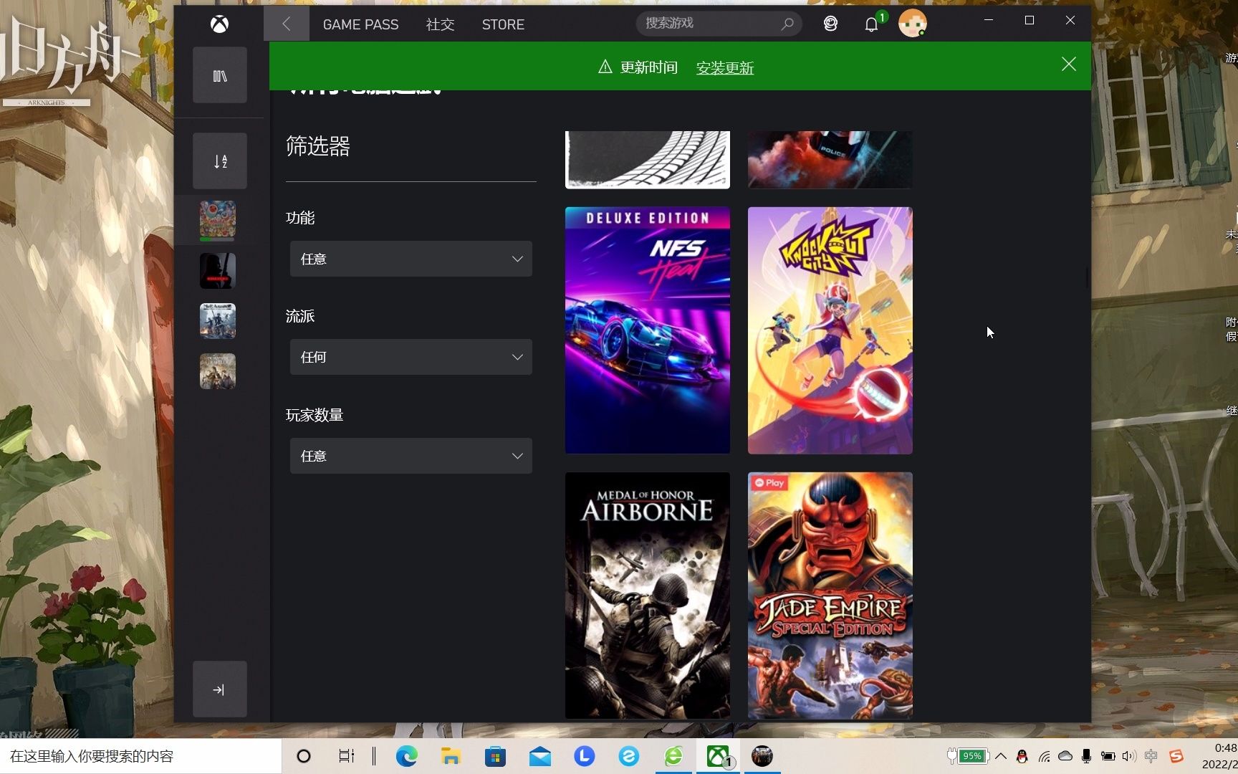Image resolution: width=1238 pixels, height=774 pixels.
Task: Open the profile avatar menu
Action: point(912,24)
